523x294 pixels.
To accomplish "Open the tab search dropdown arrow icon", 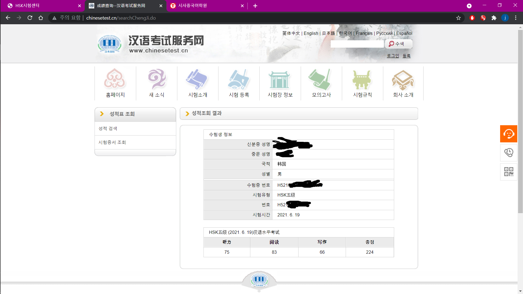I will [469, 6].
